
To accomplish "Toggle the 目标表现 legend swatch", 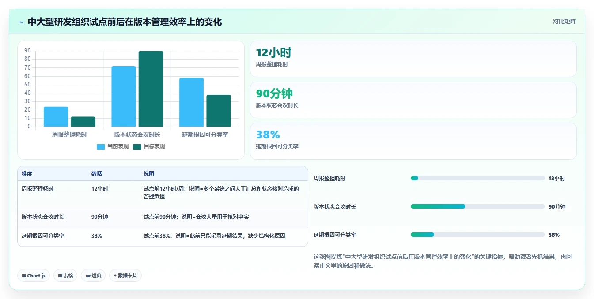I will point(137,147).
